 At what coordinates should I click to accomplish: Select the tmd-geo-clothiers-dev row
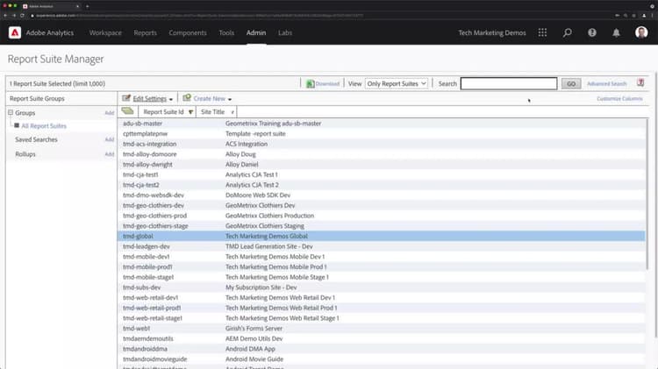[x=381, y=205]
